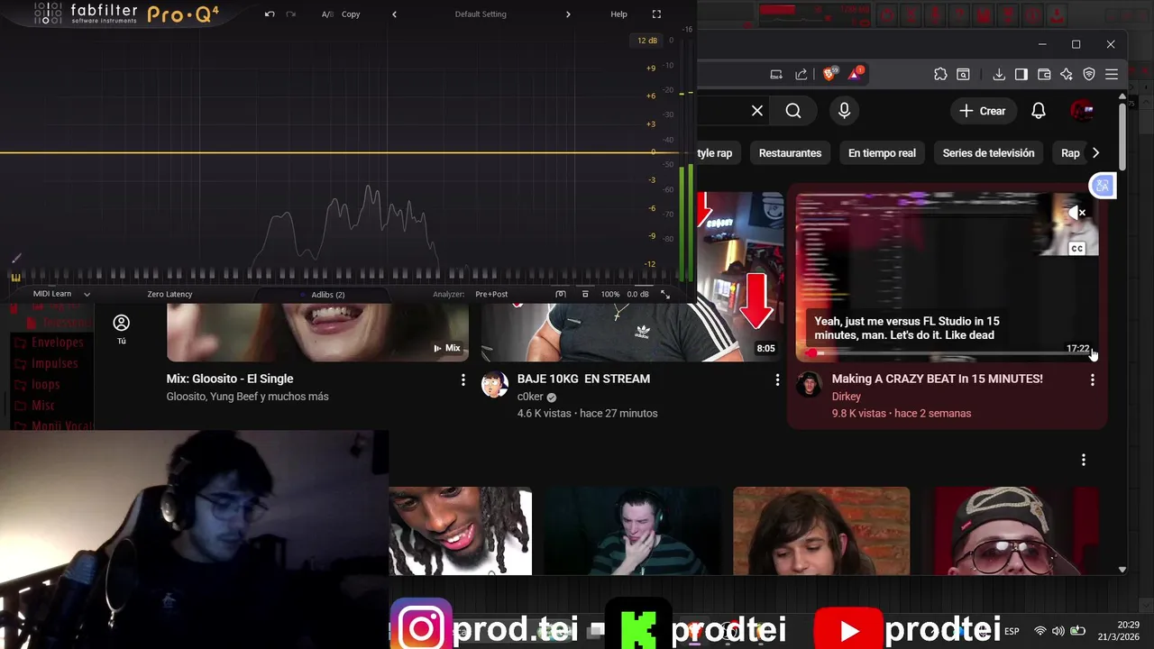1154x649 pixels.
Task: Open the Pro-Q 4 Help menu
Action: [618, 14]
